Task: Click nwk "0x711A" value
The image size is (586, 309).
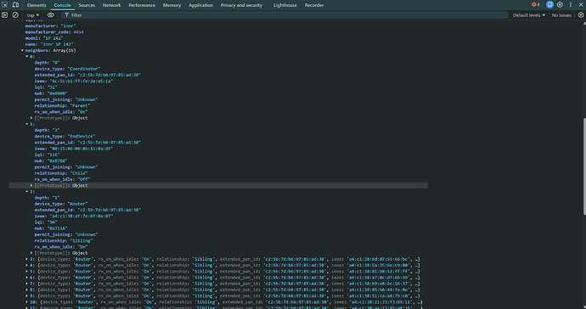Action: [x=57, y=228]
